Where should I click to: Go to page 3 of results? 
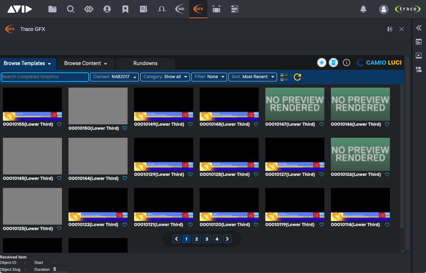pyautogui.click(x=207, y=239)
